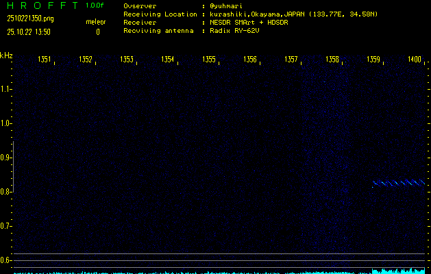This screenshot has height=274, width=431.
Task: Click the HROFFT title text
Action: click(x=42, y=5)
